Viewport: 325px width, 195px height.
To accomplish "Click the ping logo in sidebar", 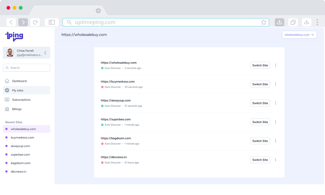I will click(x=14, y=36).
